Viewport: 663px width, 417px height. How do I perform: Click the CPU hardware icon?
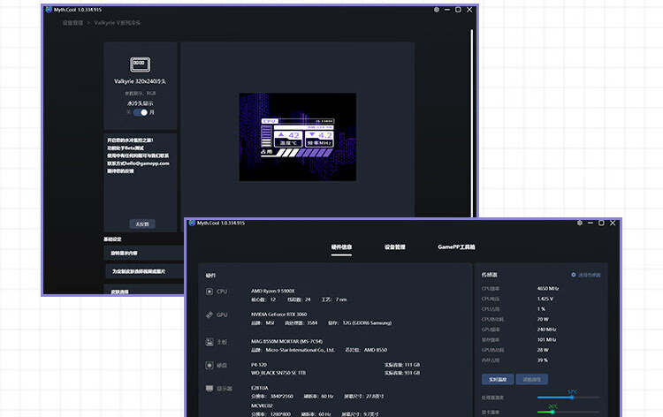coord(210,292)
